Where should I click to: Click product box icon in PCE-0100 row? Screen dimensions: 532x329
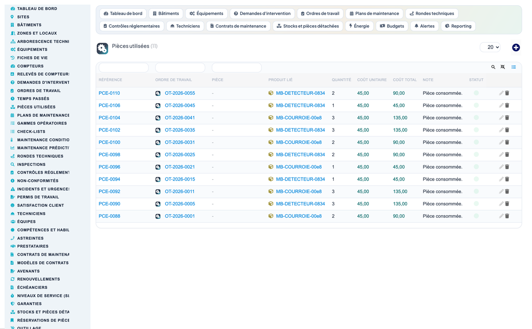[271, 142]
